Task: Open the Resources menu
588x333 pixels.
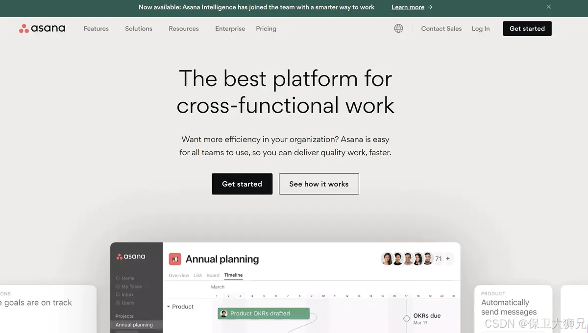Action: (x=184, y=28)
